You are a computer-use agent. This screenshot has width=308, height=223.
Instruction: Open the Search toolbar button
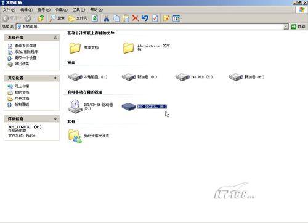click(57, 18)
